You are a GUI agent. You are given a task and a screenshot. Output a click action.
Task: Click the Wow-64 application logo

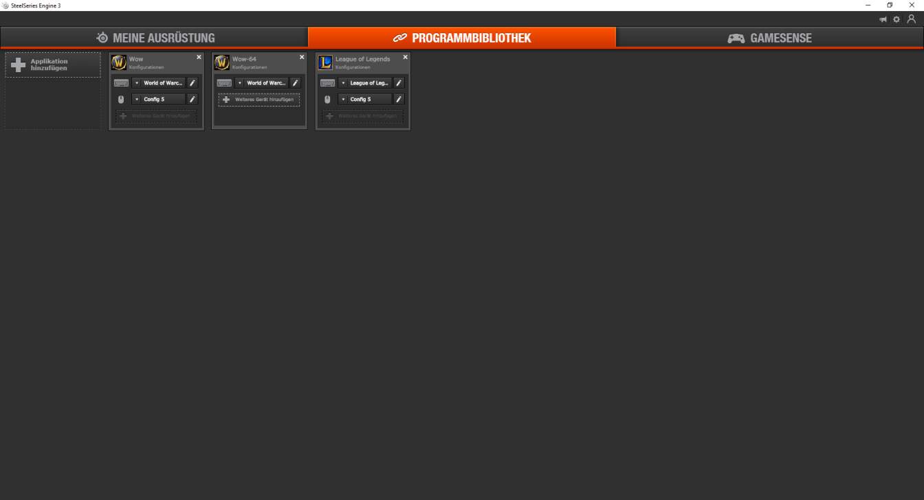pyautogui.click(x=222, y=63)
